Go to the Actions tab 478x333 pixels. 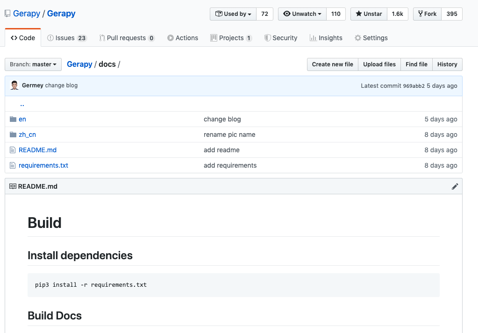pos(183,38)
